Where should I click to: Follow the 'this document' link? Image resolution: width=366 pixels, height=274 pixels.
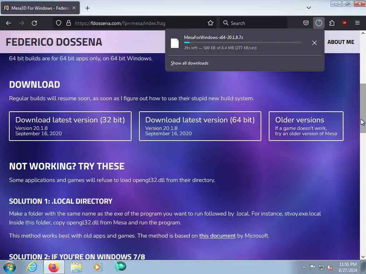tap(217, 236)
